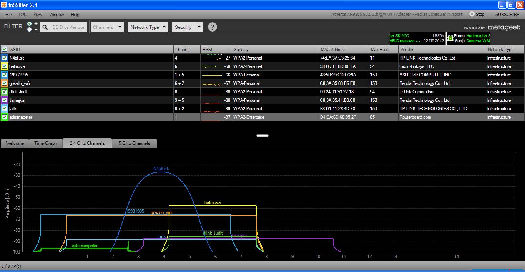Click the inSSIDer app icon in title bar
525x272 pixels.
[x=4, y=5]
